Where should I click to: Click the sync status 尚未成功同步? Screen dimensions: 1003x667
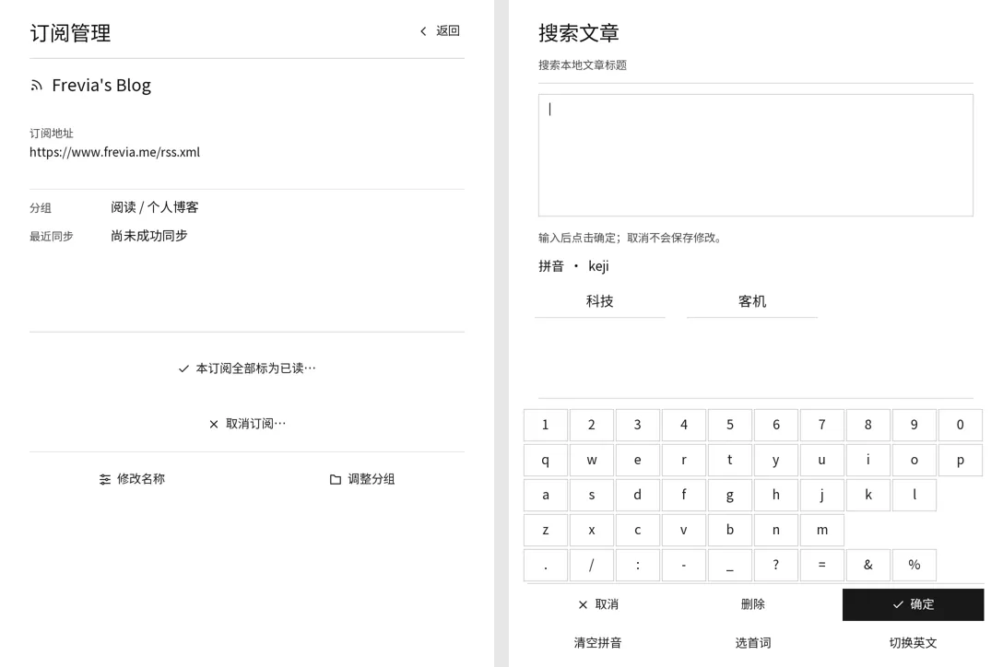click(x=148, y=236)
